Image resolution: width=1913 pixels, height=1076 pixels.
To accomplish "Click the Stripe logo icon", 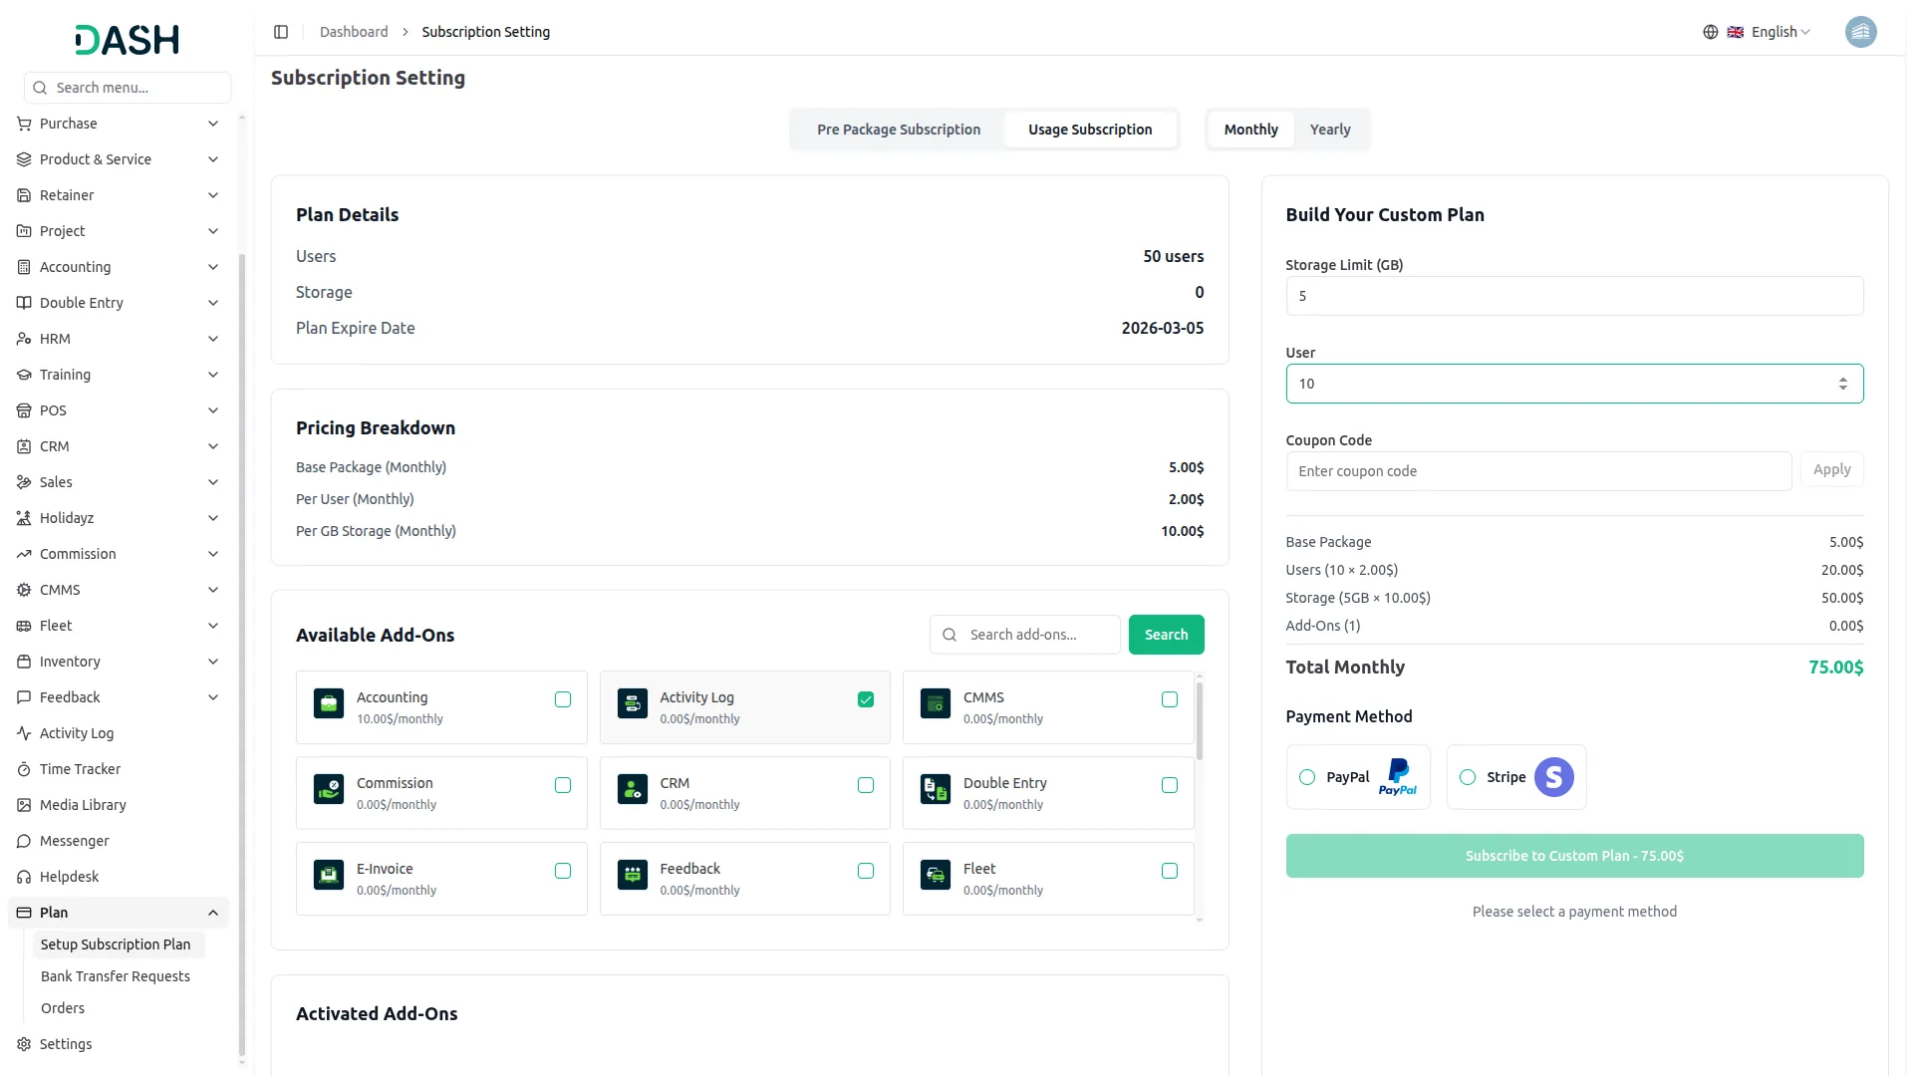I will click(x=1553, y=777).
